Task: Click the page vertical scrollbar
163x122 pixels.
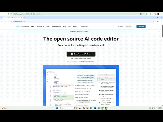Action: coord(162,31)
